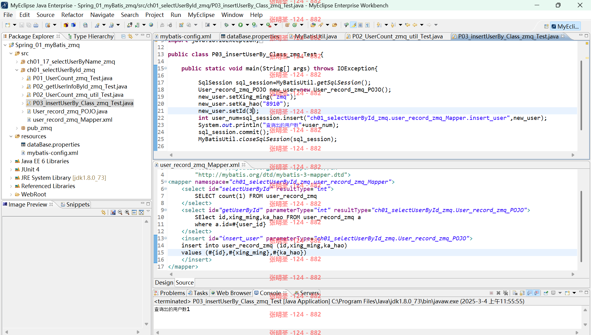The image size is (591, 335).
Task: Click the Run green play icon
Action: (x=241, y=25)
